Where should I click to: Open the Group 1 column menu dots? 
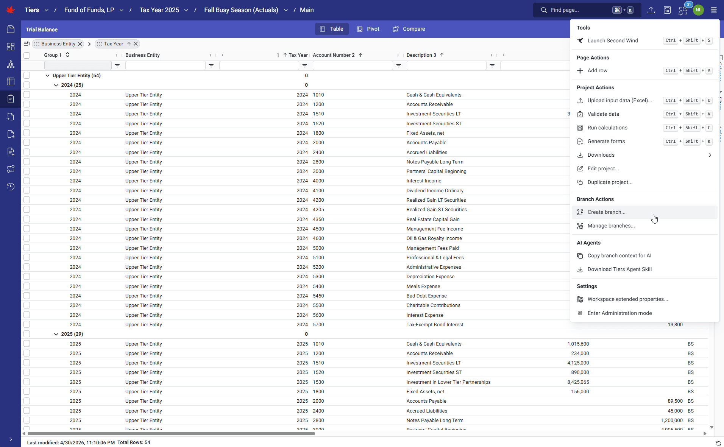[117, 55]
